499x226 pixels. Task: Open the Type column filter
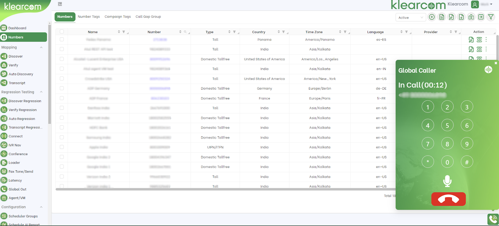[x=234, y=32]
